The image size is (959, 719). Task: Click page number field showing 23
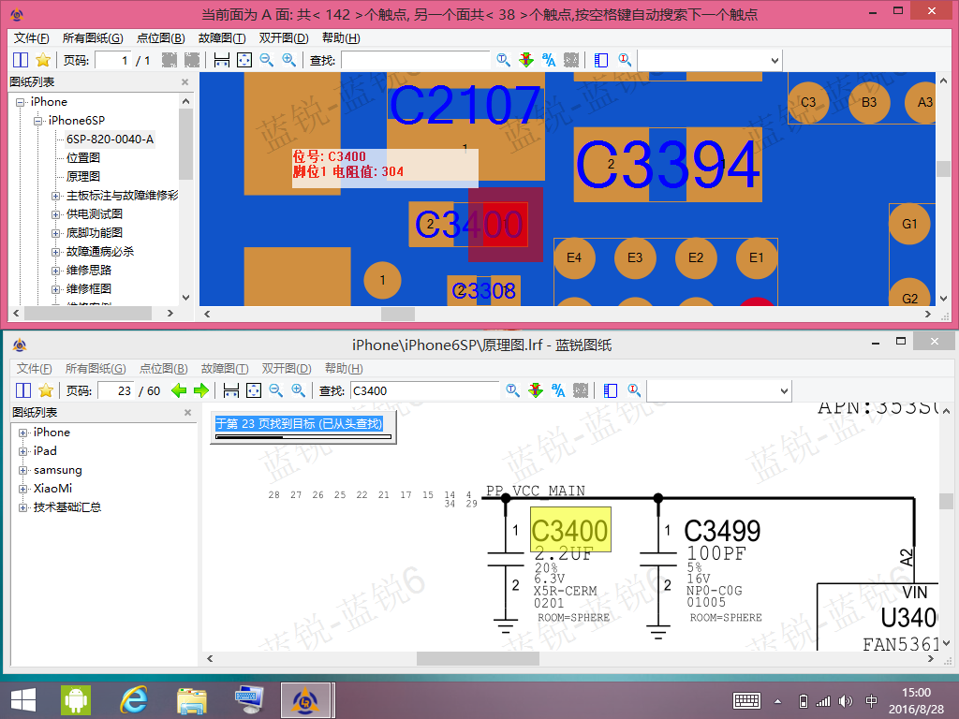pyautogui.click(x=116, y=390)
